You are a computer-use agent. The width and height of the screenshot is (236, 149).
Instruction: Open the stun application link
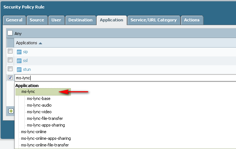27,69
